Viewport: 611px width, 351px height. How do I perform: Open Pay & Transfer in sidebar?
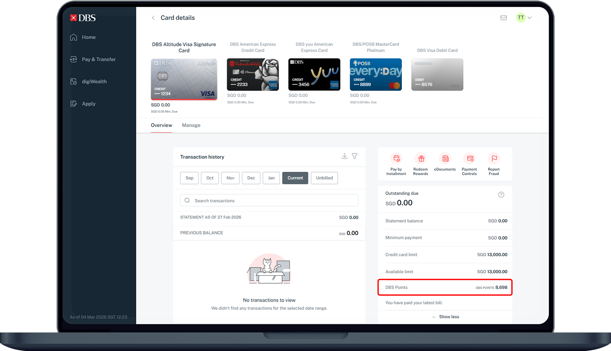click(x=99, y=59)
